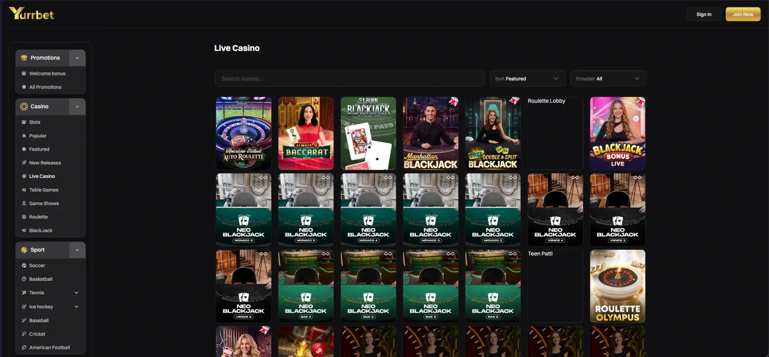Select American Football in the Sport menu
Viewport: 769px width, 357px height.
click(50, 347)
